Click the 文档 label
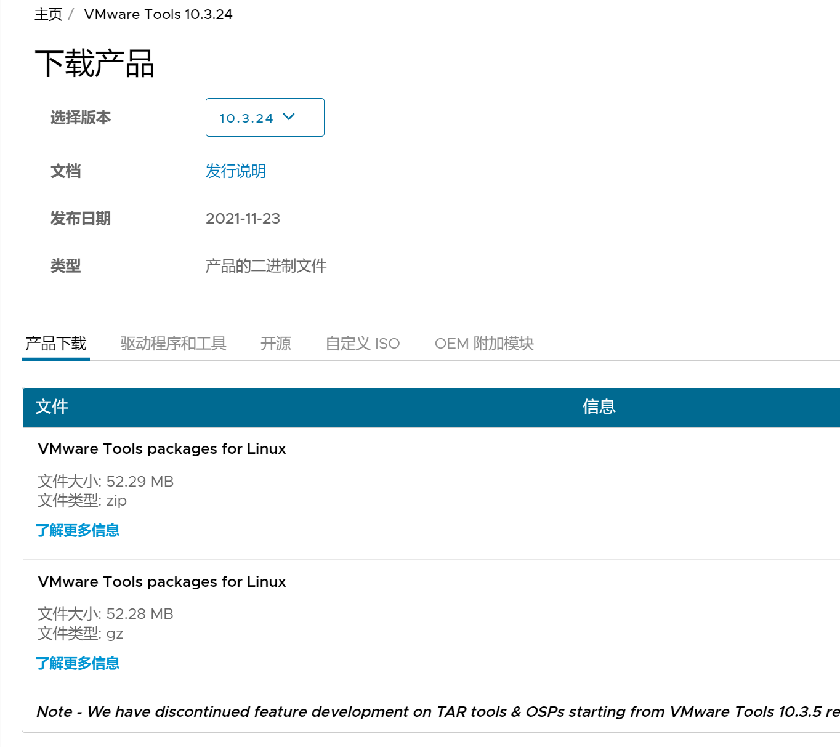The width and height of the screenshot is (840, 747). click(x=65, y=171)
